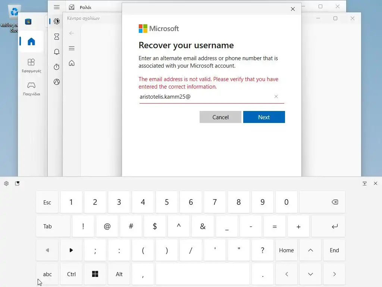The height and width of the screenshot is (287, 382).
Task: Tap the equals sign key
Action: 275,226
